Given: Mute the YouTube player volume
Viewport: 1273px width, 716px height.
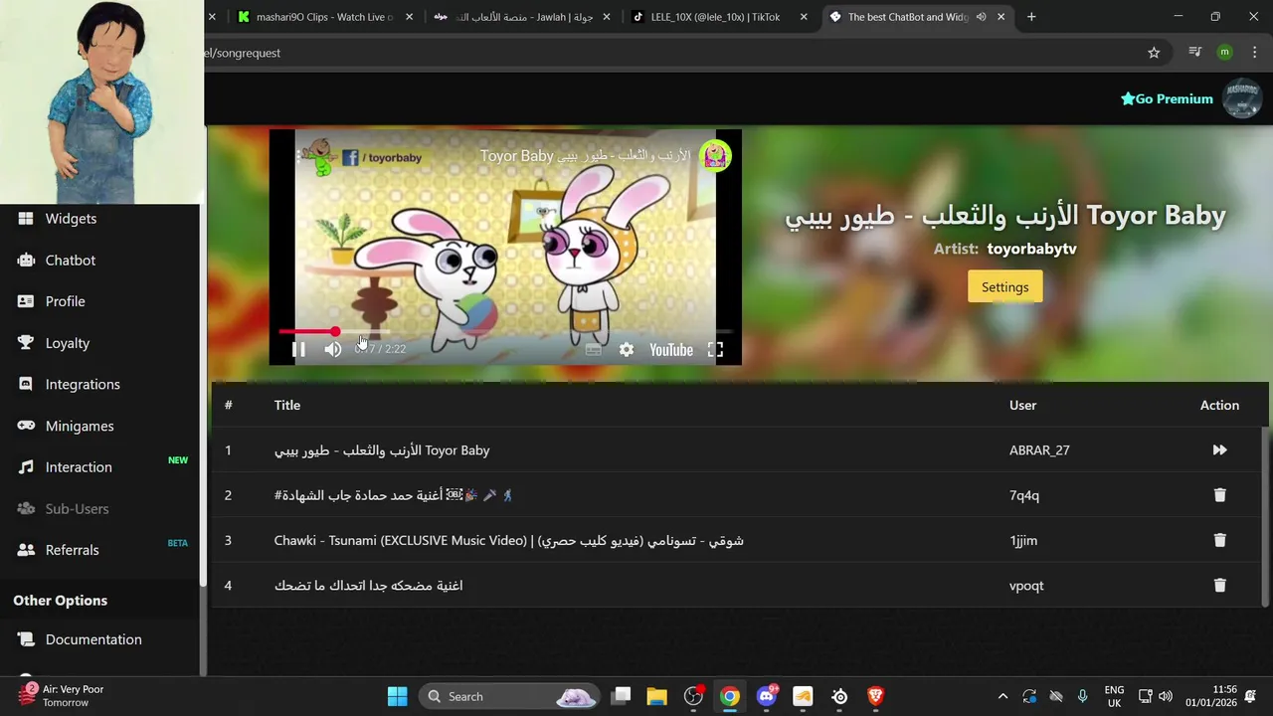Looking at the screenshot, I should point(333,350).
